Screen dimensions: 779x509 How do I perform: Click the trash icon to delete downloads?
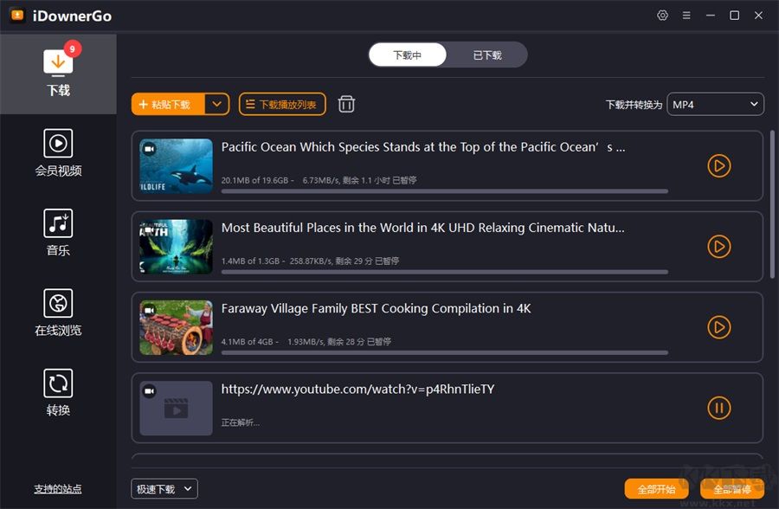(x=346, y=104)
